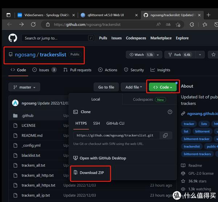
Task: Open Read aloud icon in address bar
Action: point(158,25)
